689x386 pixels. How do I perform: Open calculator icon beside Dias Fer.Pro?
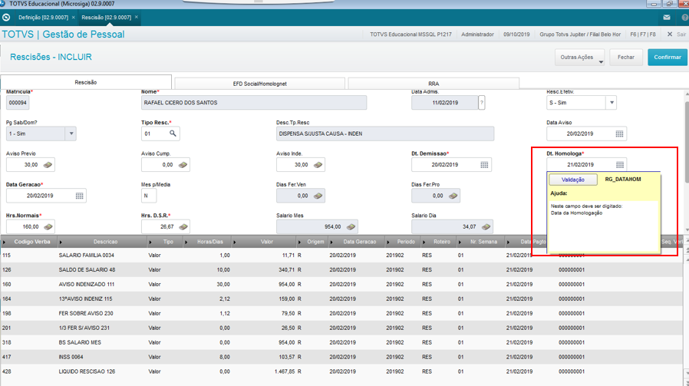[453, 196]
